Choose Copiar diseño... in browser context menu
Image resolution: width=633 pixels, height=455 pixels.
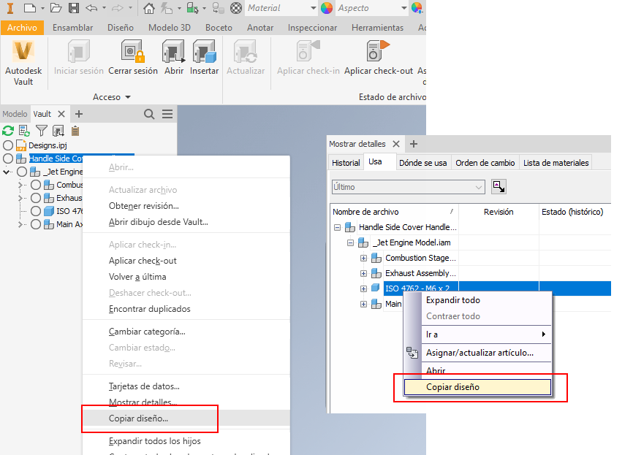click(x=186, y=418)
